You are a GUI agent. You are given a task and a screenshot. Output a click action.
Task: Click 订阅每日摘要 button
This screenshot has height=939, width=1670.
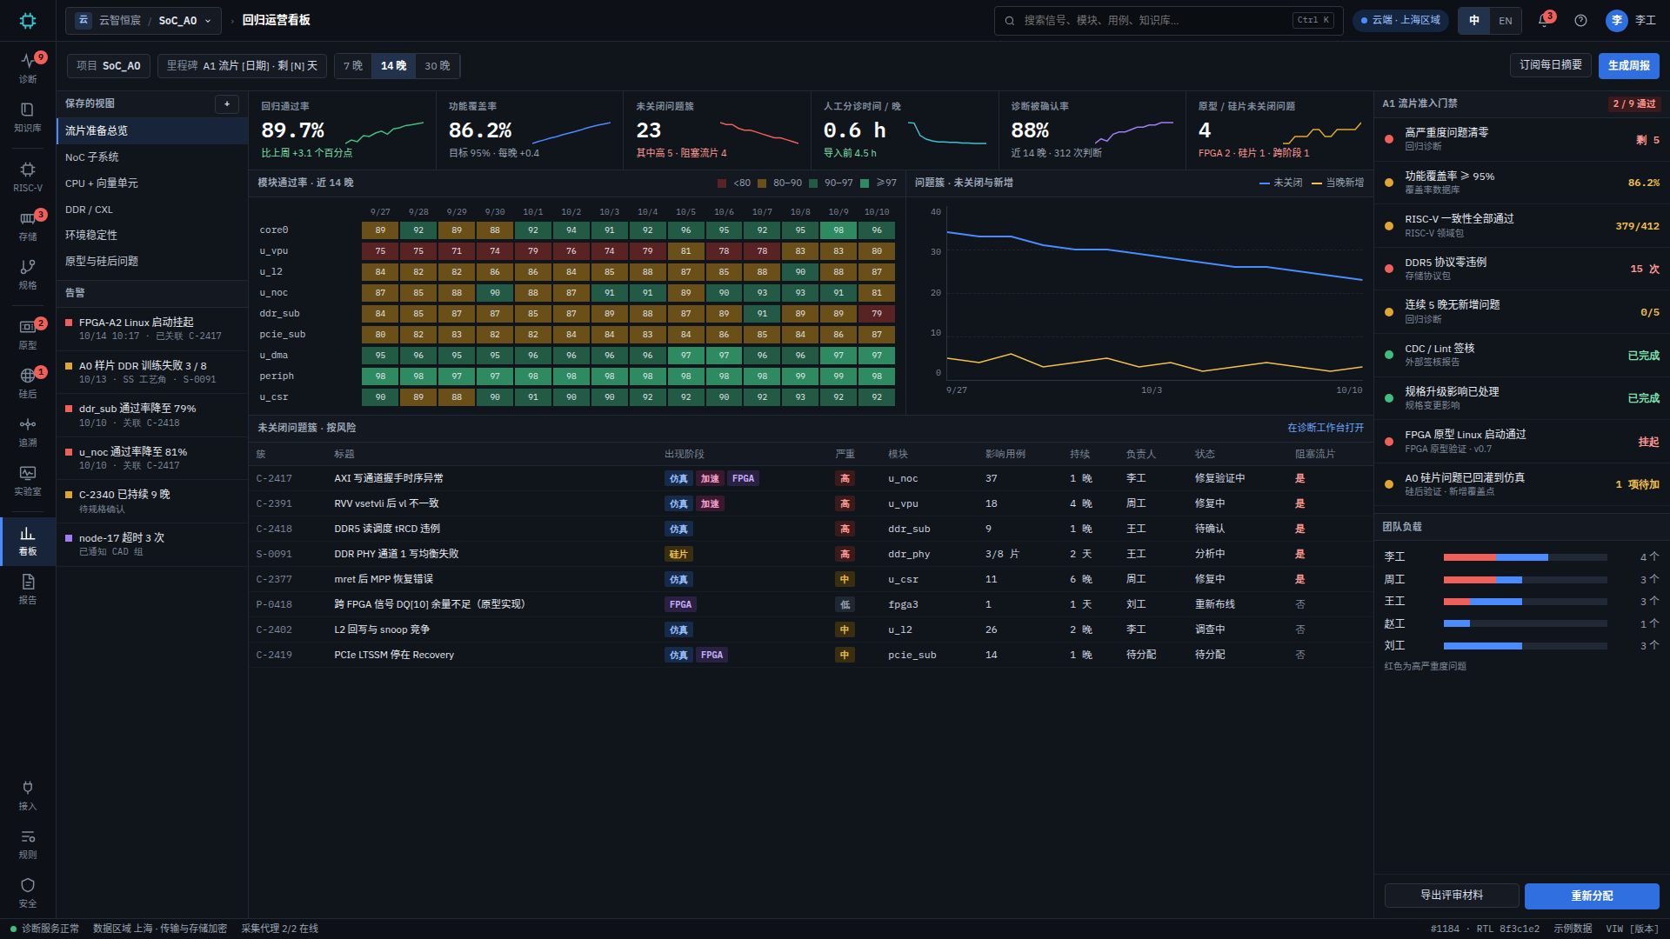[1551, 65]
